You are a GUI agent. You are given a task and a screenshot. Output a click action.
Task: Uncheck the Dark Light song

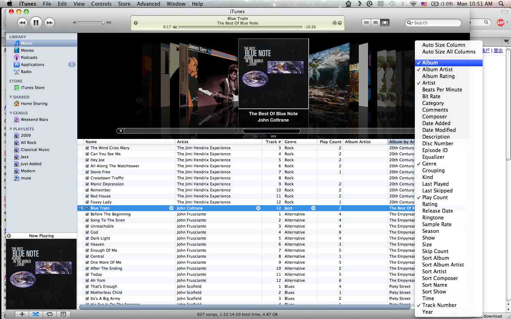(x=87, y=238)
